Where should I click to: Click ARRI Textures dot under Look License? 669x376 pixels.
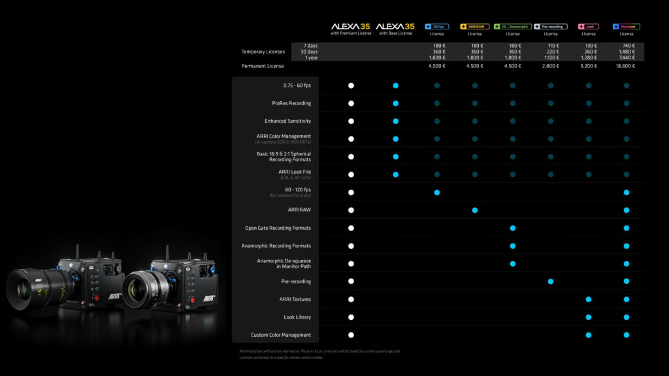[589, 299]
